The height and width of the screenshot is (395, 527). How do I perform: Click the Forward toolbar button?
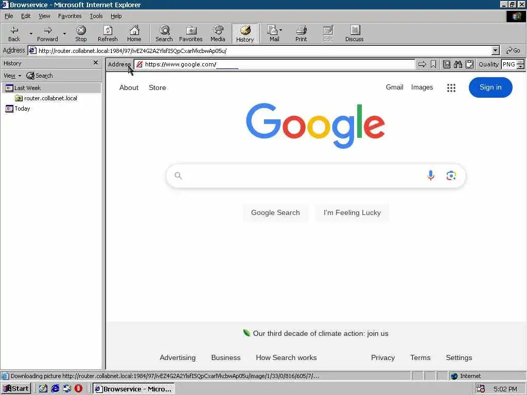pos(47,33)
